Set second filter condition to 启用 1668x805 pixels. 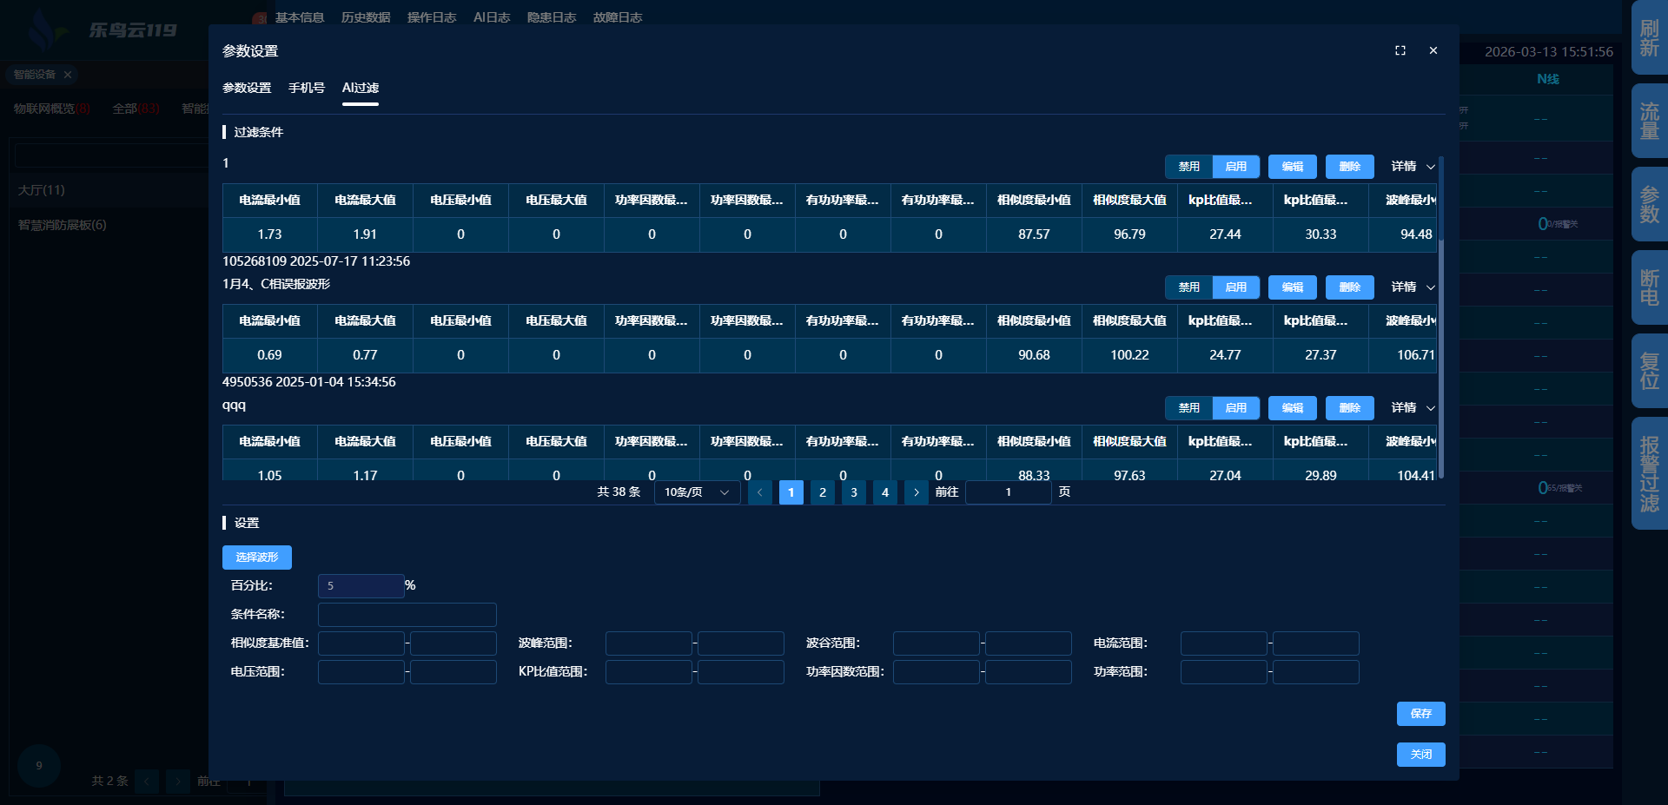(x=1235, y=287)
